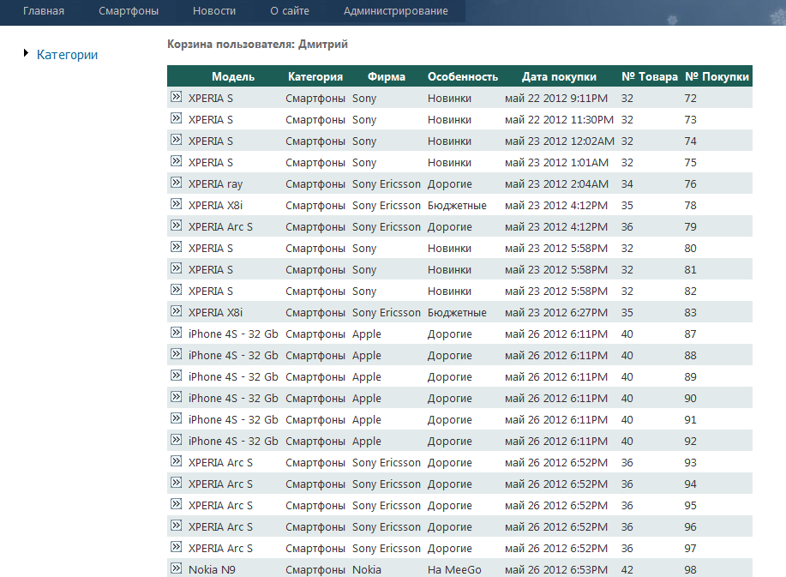Click the iPhone row icon, purchase 88
786x577 pixels.
pos(176,354)
